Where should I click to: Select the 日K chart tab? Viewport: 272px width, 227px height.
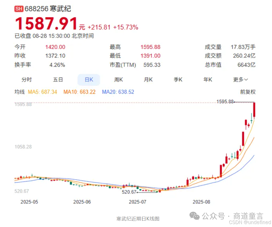89,80
